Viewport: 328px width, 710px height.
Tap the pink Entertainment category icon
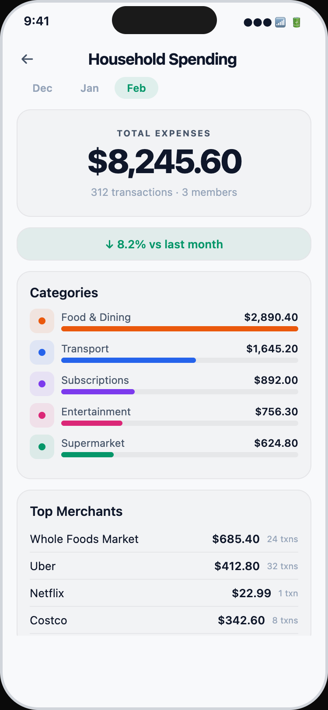tap(42, 415)
